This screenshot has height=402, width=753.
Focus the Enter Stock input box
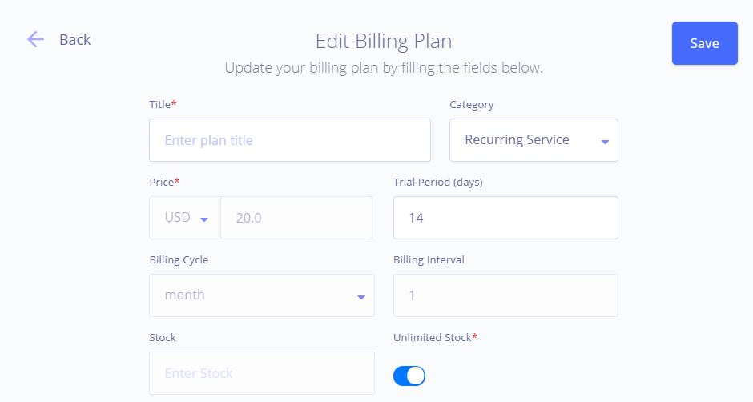click(x=262, y=373)
